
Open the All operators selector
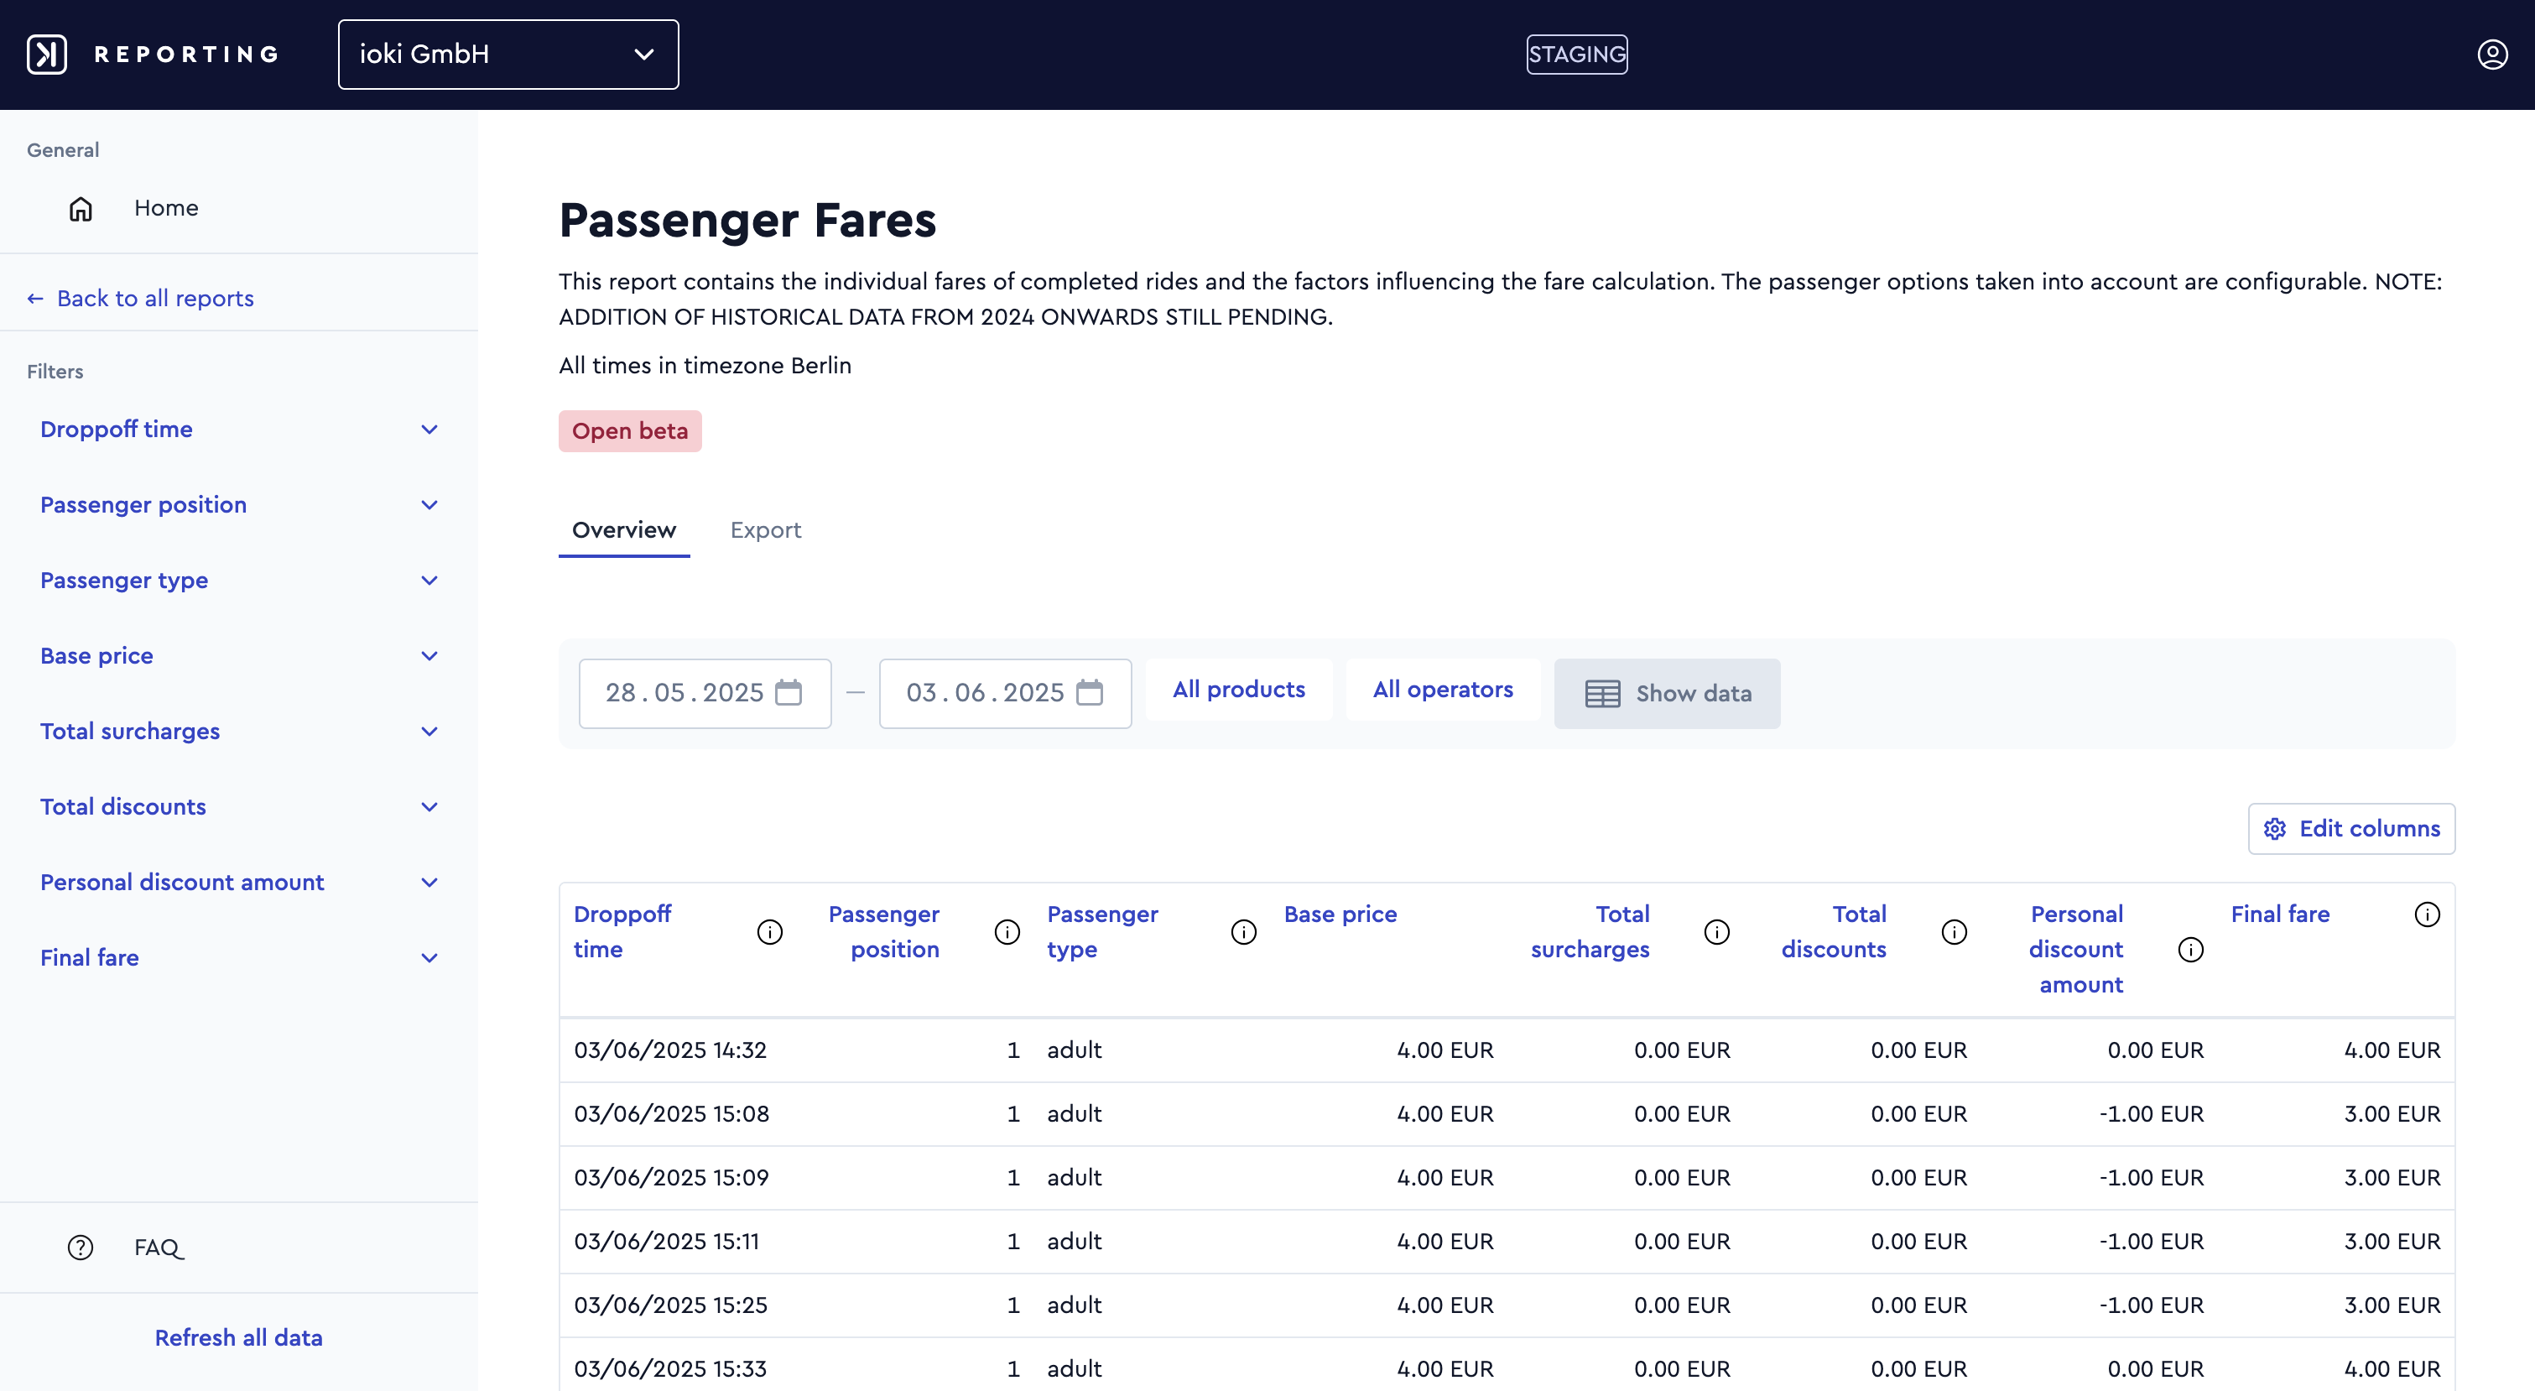[1443, 689]
